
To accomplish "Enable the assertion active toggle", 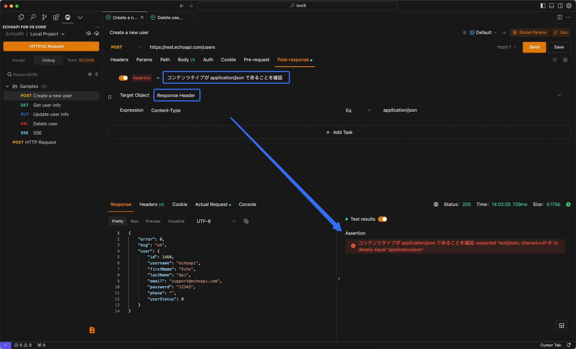I will click(x=123, y=77).
